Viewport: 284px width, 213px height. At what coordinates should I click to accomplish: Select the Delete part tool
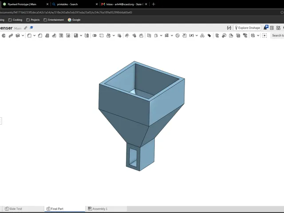(x=119, y=35)
